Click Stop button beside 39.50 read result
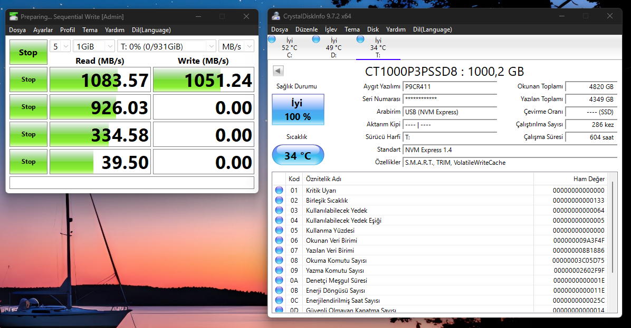Image resolution: width=631 pixels, height=328 pixels. tap(28, 162)
